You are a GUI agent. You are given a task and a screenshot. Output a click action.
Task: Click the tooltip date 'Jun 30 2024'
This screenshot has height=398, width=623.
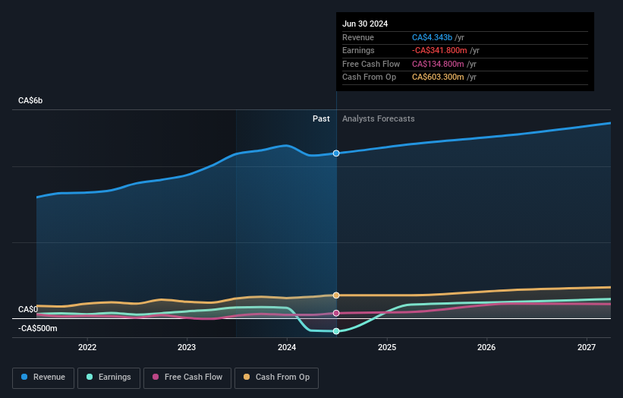(x=365, y=24)
